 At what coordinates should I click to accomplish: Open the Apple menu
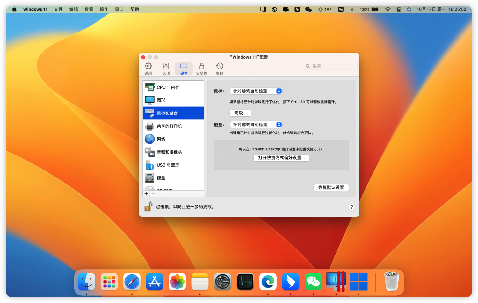click(x=14, y=9)
